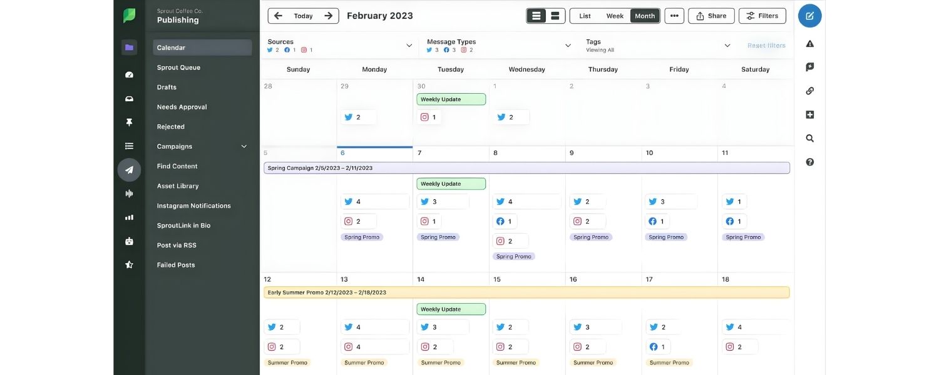
Task: Open the bar chart Reports icon
Action: click(x=129, y=217)
